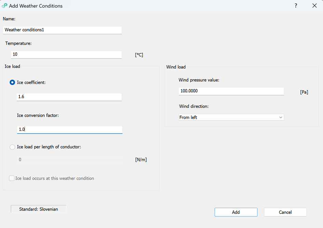Select Ice load per length of conductor option

tap(12, 147)
